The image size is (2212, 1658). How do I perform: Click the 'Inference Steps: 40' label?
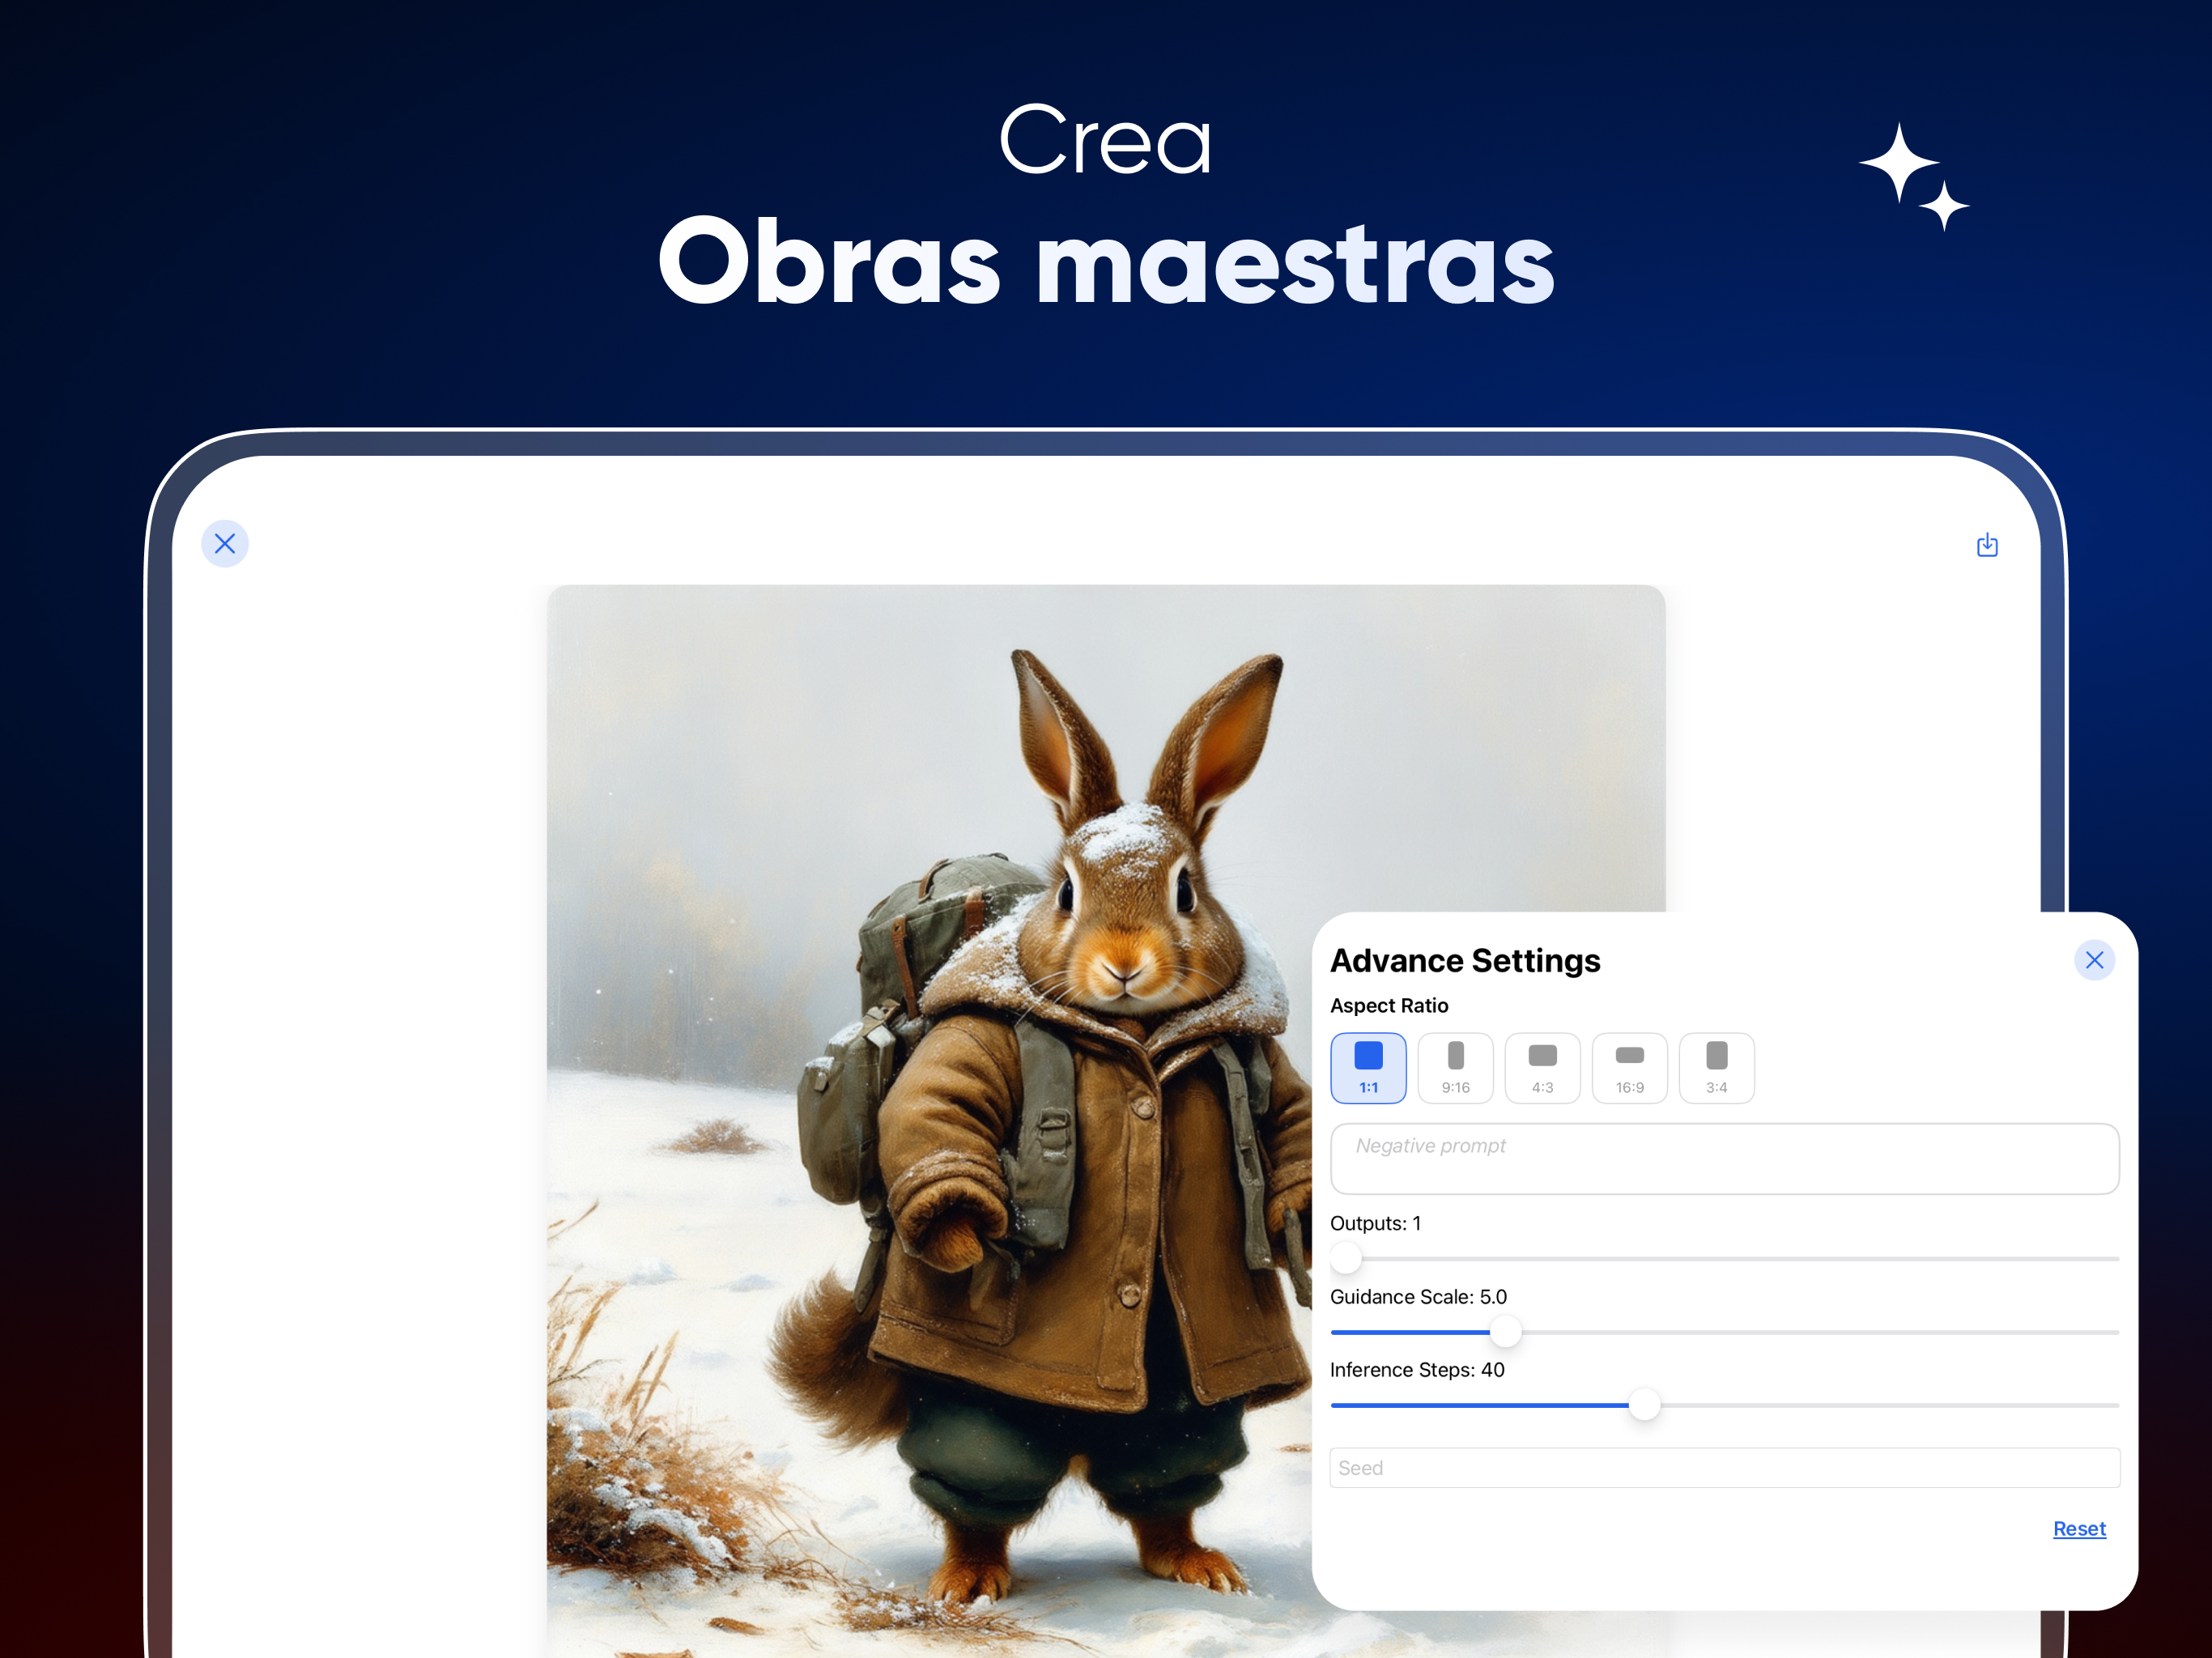coord(1417,1369)
